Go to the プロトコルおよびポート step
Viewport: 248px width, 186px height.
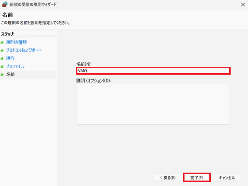(x=24, y=50)
